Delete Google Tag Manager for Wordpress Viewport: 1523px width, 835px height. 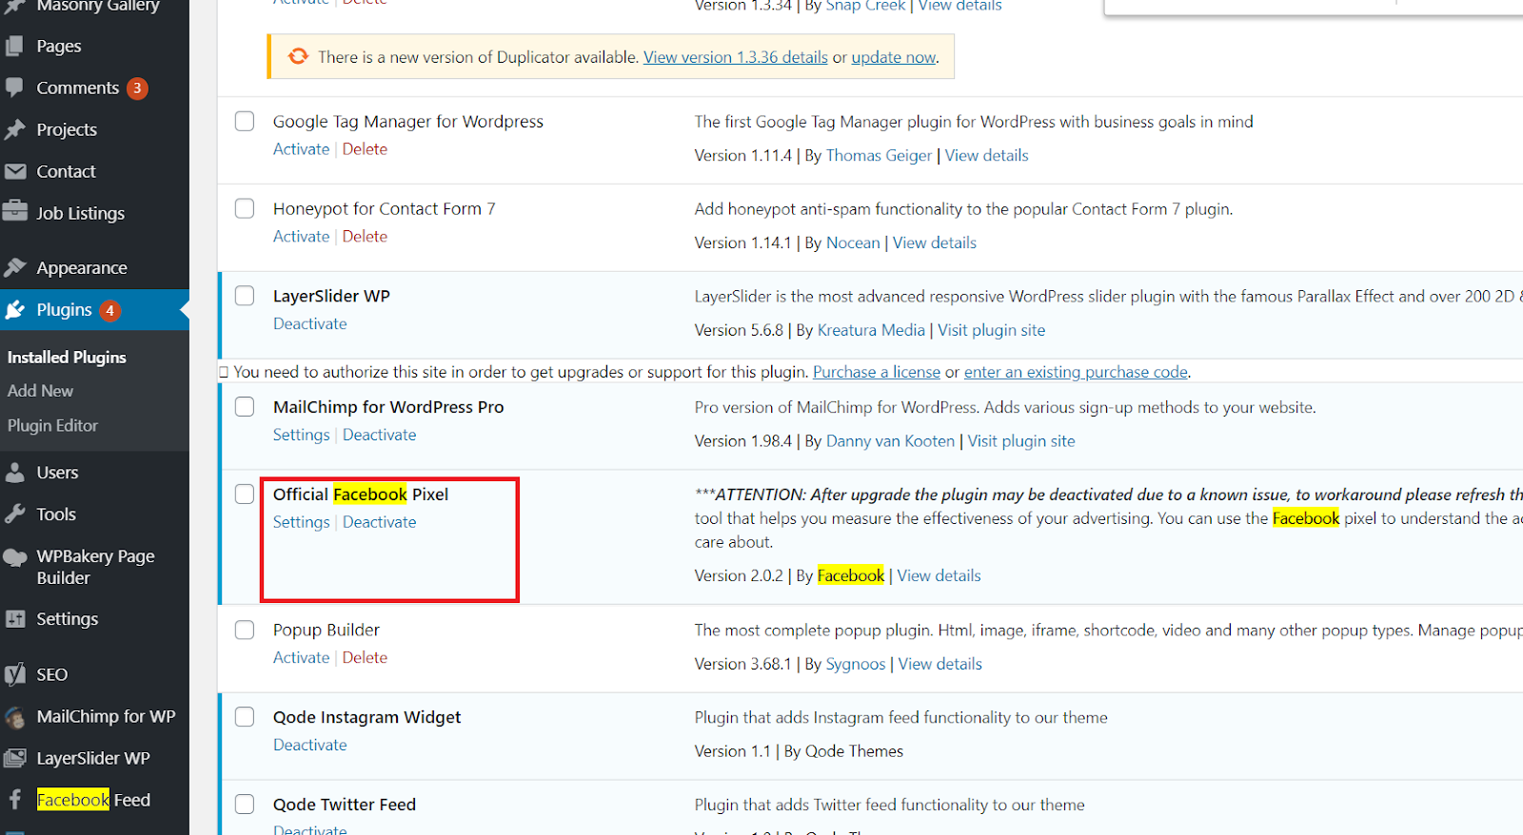pos(365,149)
